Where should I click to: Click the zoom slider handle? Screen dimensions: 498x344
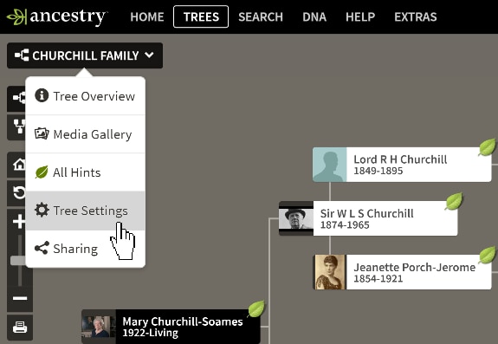coord(18,261)
